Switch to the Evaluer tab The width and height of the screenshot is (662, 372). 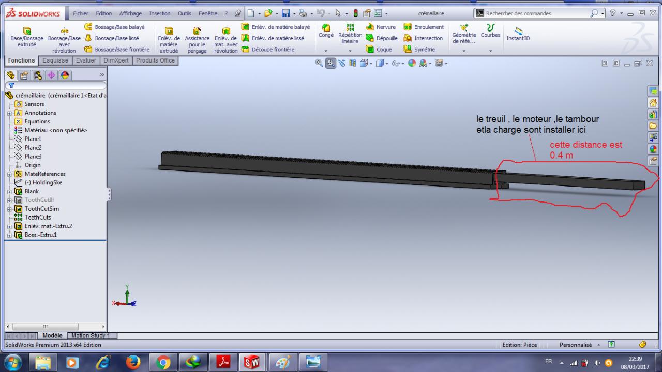pos(86,60)
